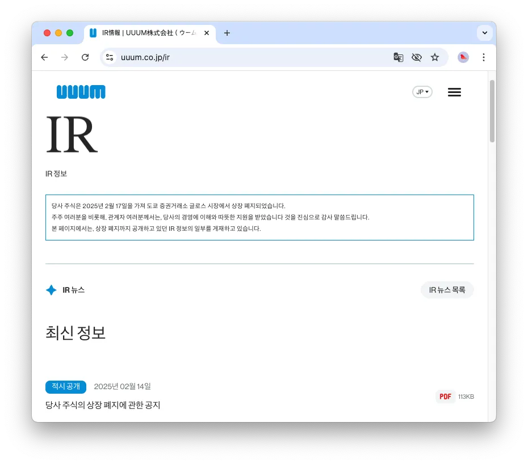528x464 pixels.
Task: Open Chrome's three-dot menu
Action: click(x=484, y=57)
